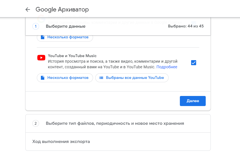Viewport: 240px width, 155px height.
Task: Click the step number 1 circle
Action: pos(36,26)
